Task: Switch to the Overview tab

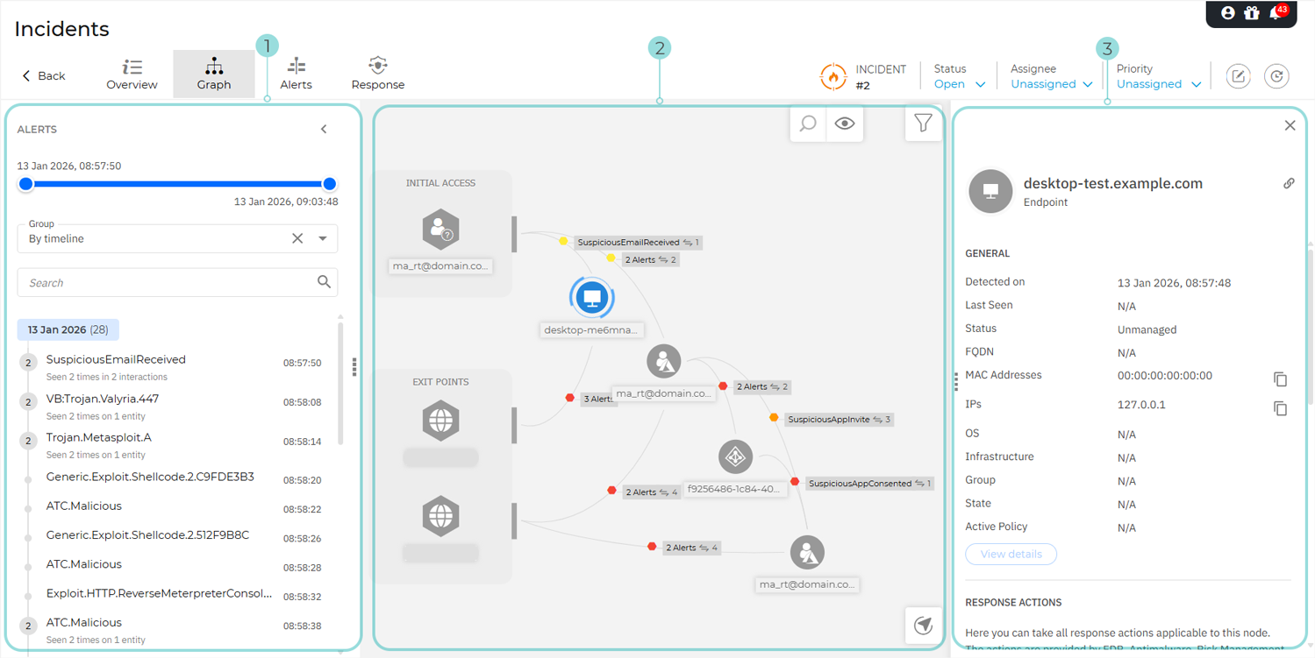Action: point(132,74)
